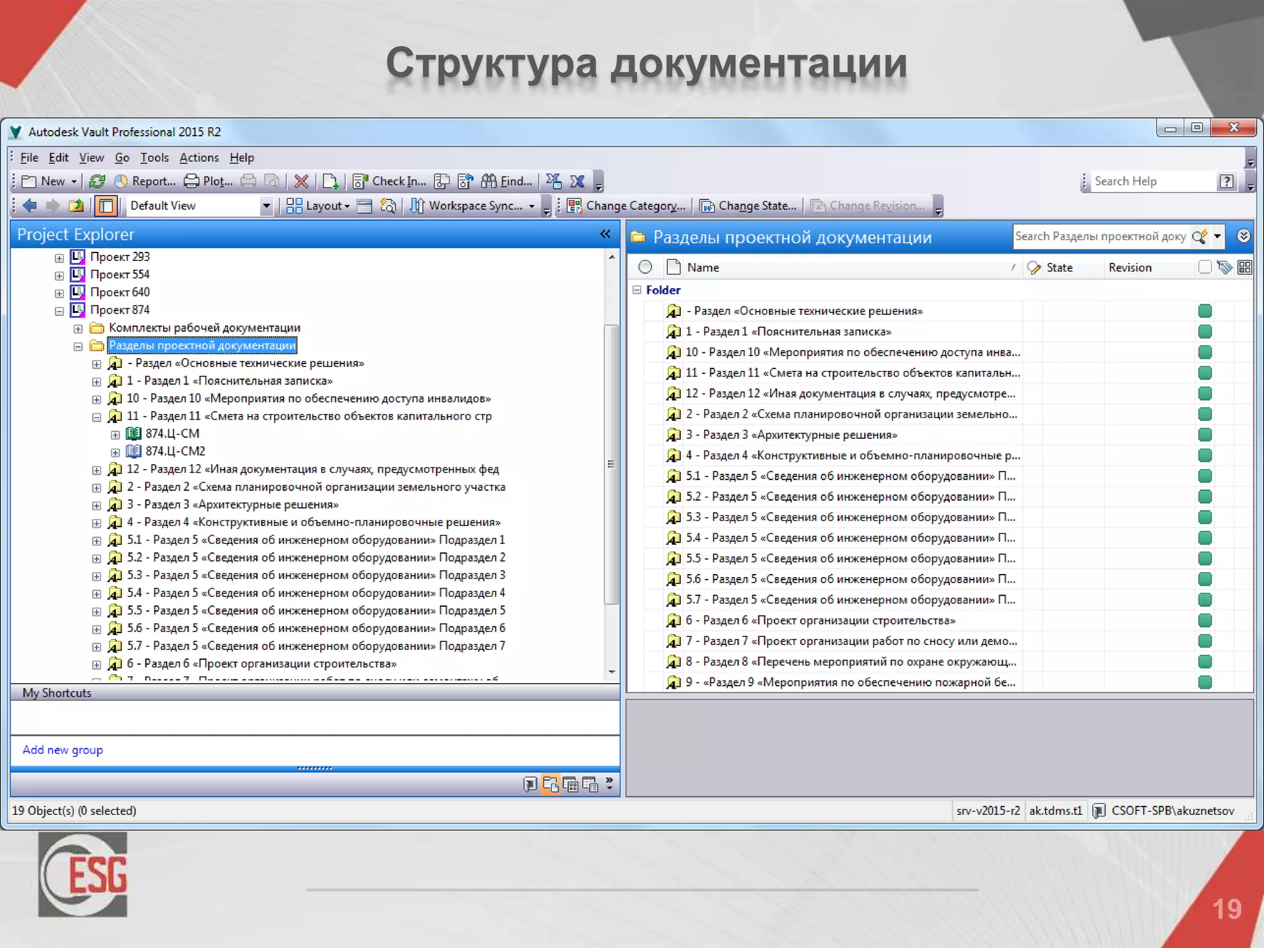This screenshot has height=948, width=1264.
Task: Open search options dropdown arrow
Action: pyautogui.click(x=1217, y=236)
